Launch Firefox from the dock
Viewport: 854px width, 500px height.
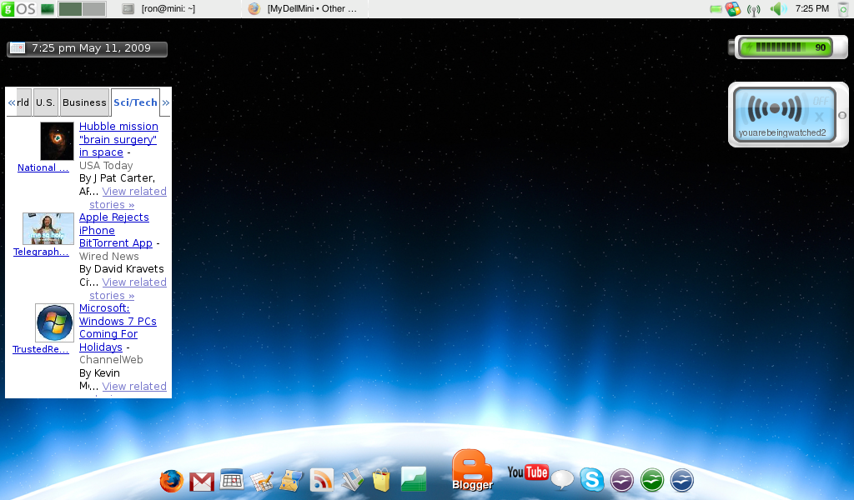click(x=171, y=481)
